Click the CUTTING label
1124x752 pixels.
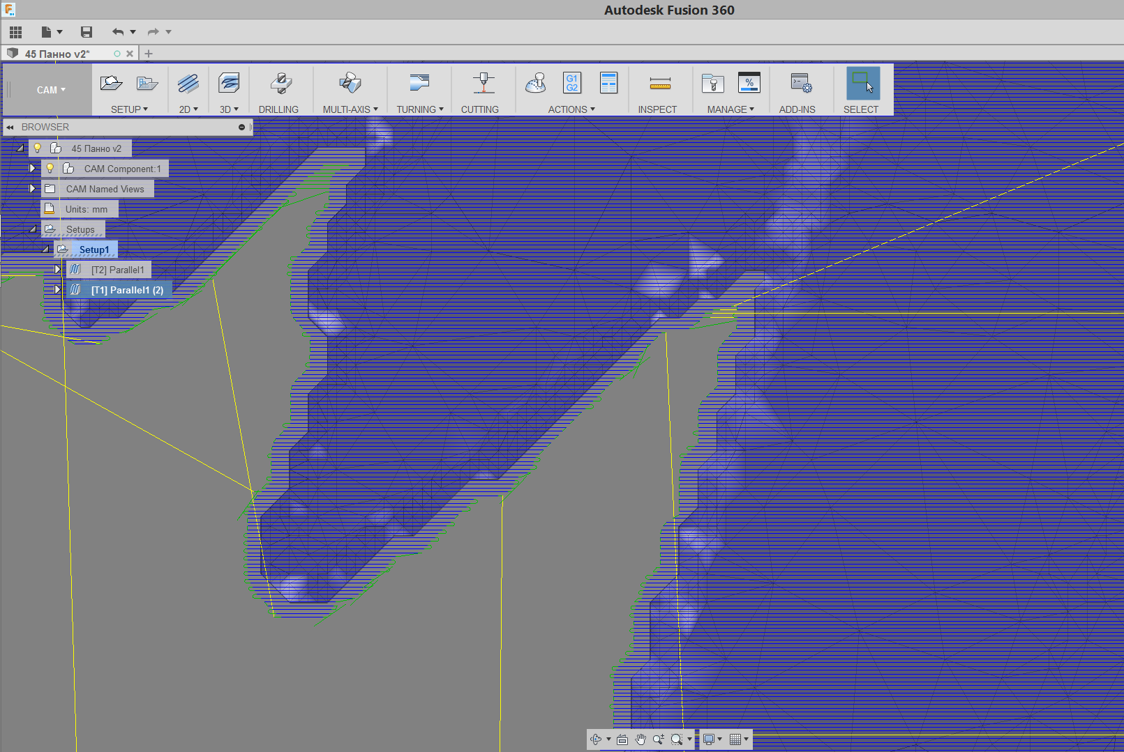tap(480, 109)
